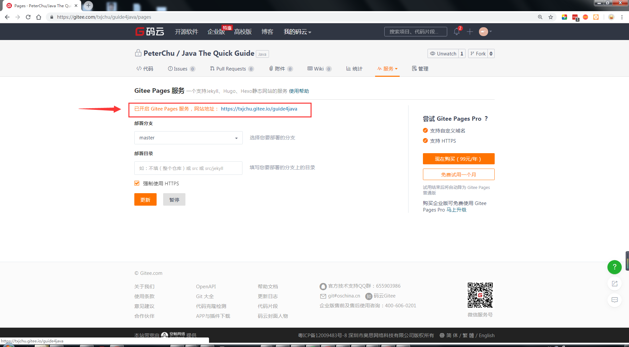
Task: Click the plus icon to create new repository
Action: coord(470,32)
